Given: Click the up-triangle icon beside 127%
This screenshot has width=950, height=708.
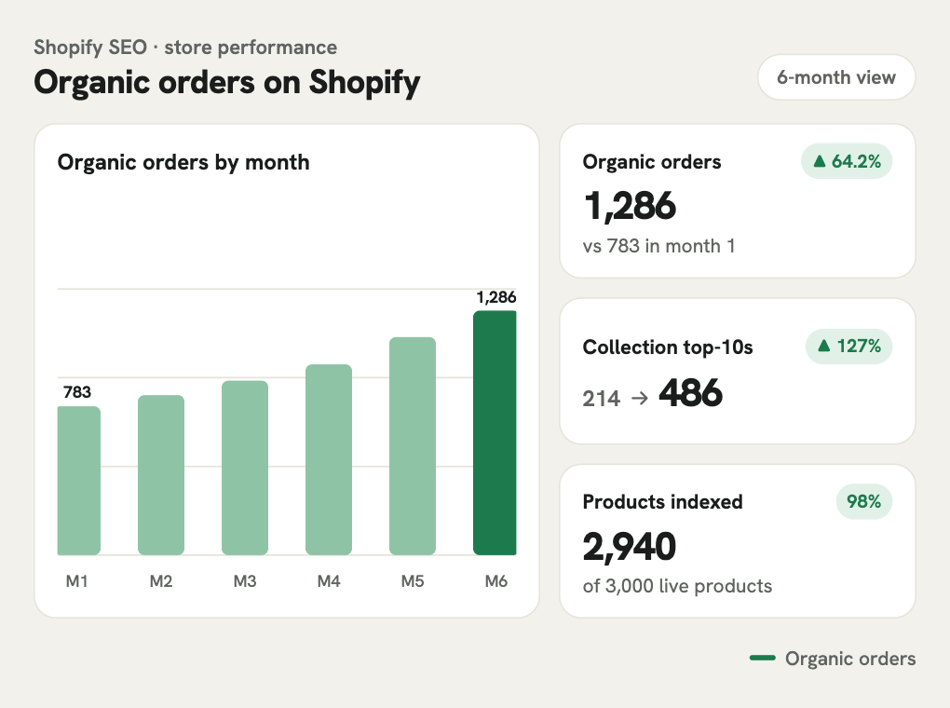Looking at the screenshot, I should [x=824, y=346].
